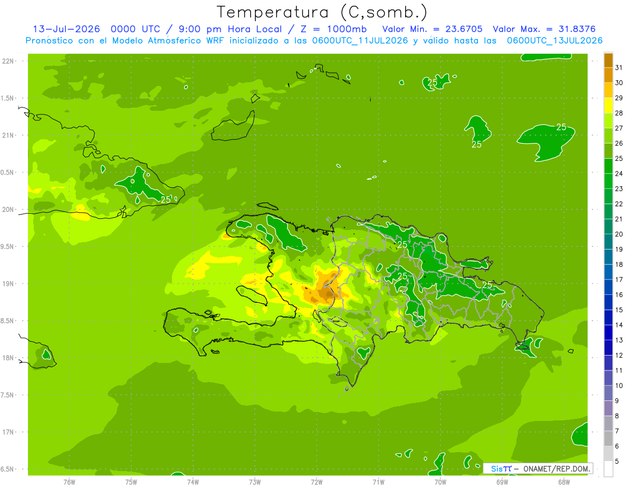Click the "9.5N" latitude axis label
The width and height of the screenshot is (633, 489).
point(8,246)
